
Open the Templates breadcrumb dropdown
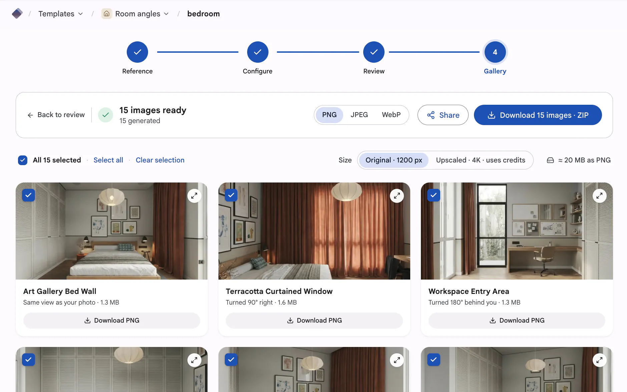60,14
